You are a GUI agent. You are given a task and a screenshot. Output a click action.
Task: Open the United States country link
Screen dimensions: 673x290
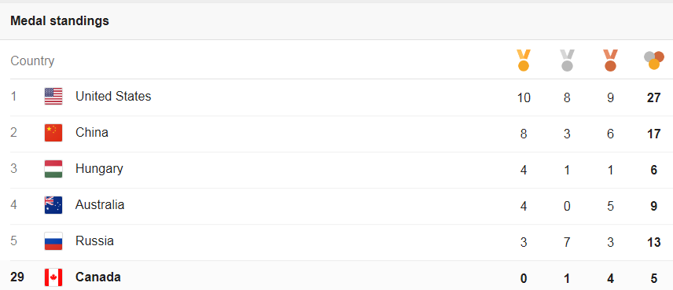pos(113,96)
